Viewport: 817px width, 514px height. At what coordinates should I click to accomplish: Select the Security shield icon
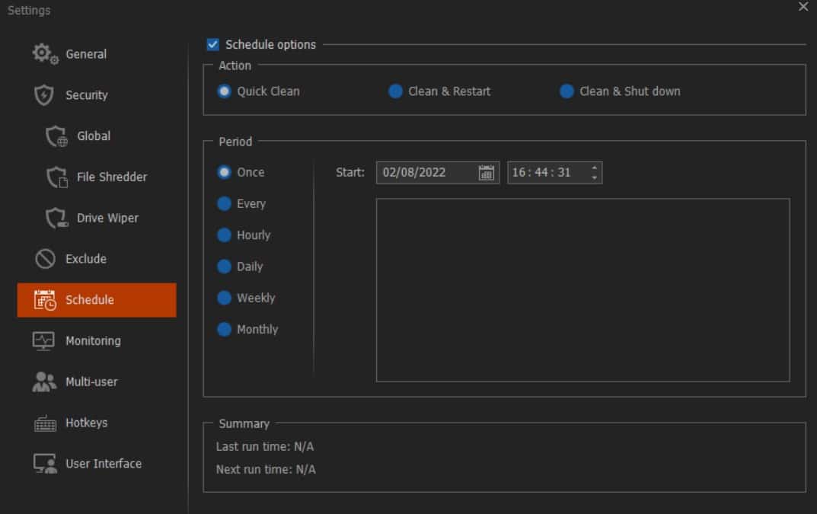tap(43, 95)
